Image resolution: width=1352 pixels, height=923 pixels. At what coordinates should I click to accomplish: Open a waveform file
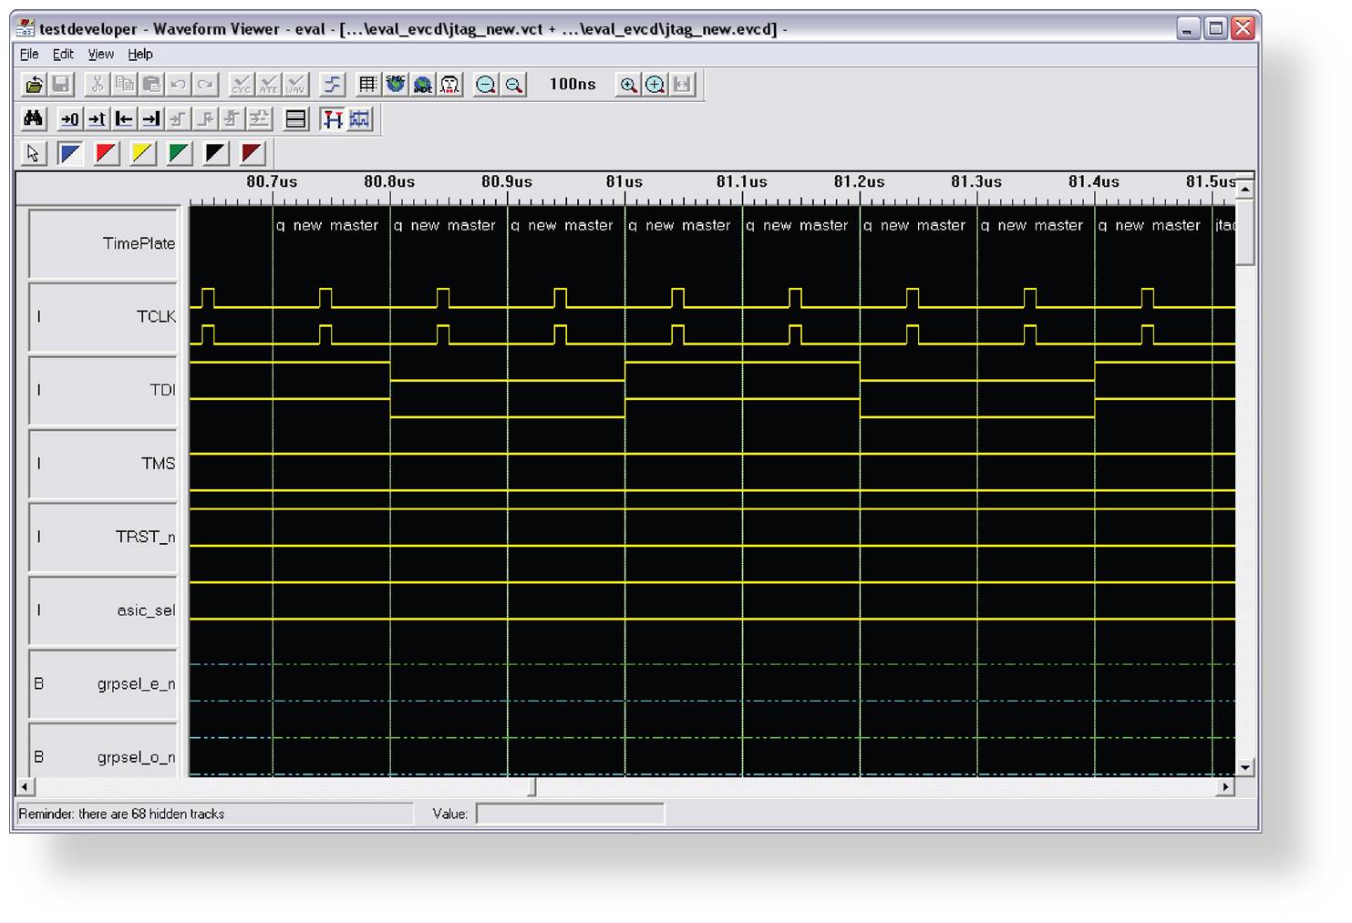tap(33, 84)
